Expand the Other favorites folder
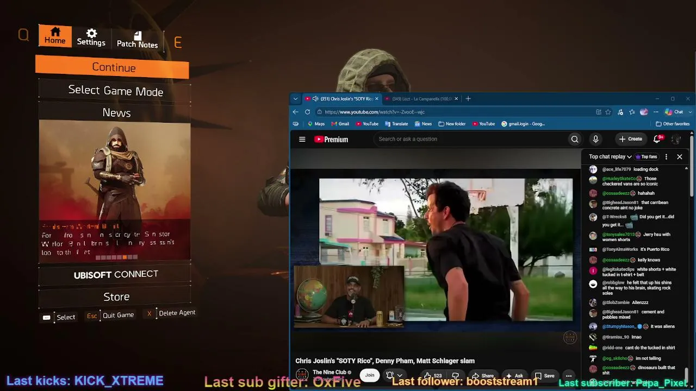The width and height of the screenshot is (696, 391). pyautogui.click(x=673, y=124)
